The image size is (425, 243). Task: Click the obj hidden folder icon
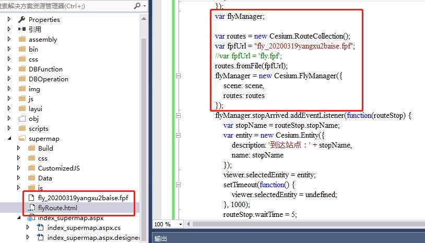(x=22, y=118)
